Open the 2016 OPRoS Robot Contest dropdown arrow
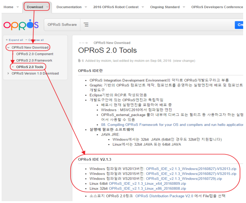Image resolution: width=246 pixels, height=203 pixels. pos(143,7)
